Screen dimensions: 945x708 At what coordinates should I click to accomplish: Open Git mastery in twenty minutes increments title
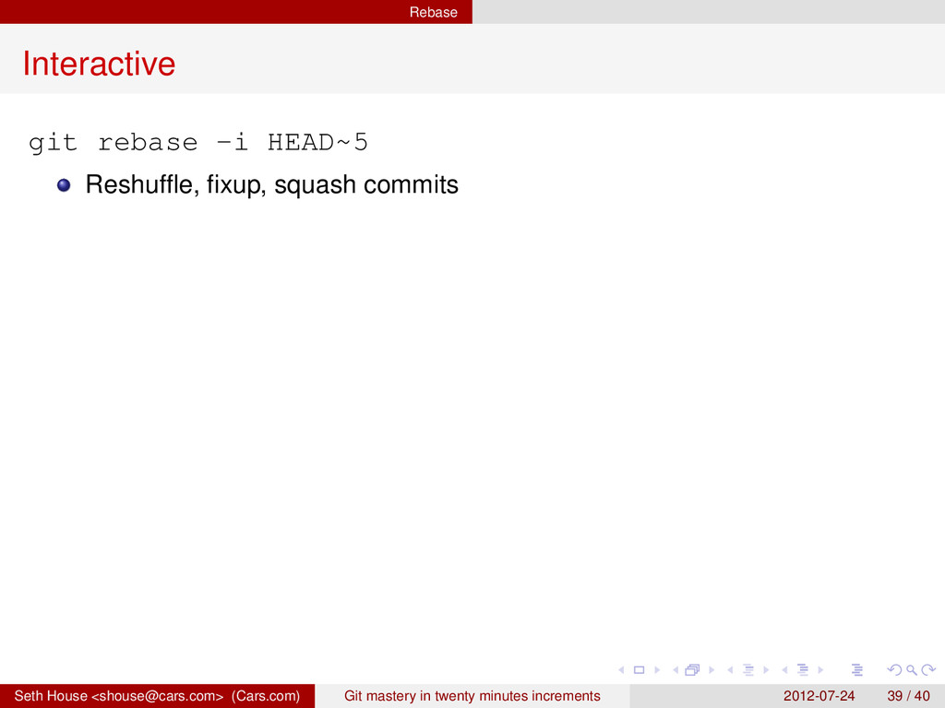coord(472,696)
